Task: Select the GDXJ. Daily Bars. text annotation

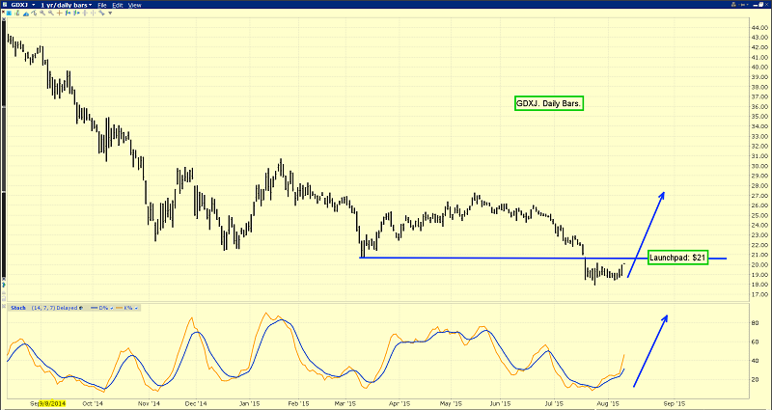Action: click(549, 104)
